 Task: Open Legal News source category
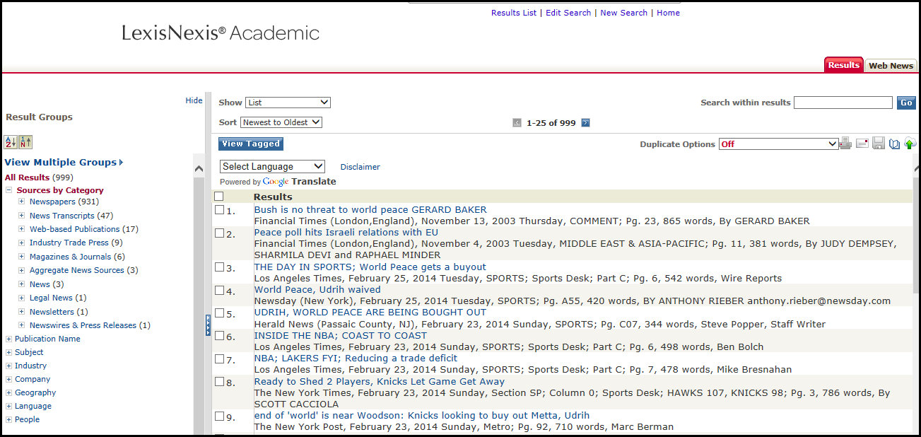coord(51,298)
